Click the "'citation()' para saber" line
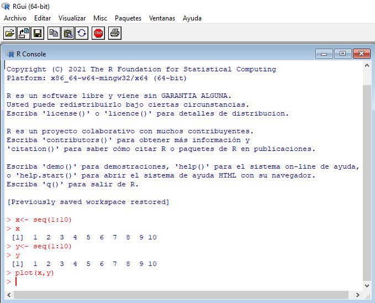This screenshot has width=375, height=303. 161,149
